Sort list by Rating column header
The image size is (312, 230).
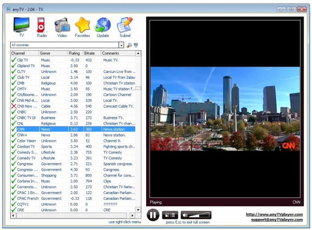(x=76, y=53)
